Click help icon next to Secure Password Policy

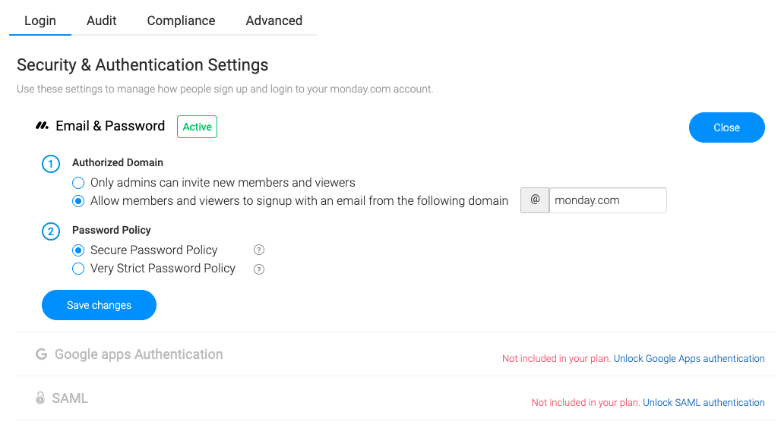pos(259,250)
